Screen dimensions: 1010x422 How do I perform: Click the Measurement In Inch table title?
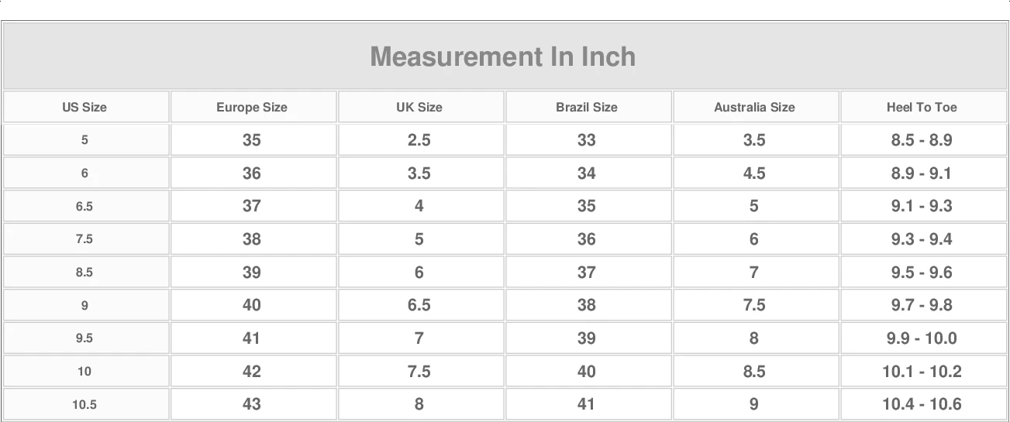point(503,57)
